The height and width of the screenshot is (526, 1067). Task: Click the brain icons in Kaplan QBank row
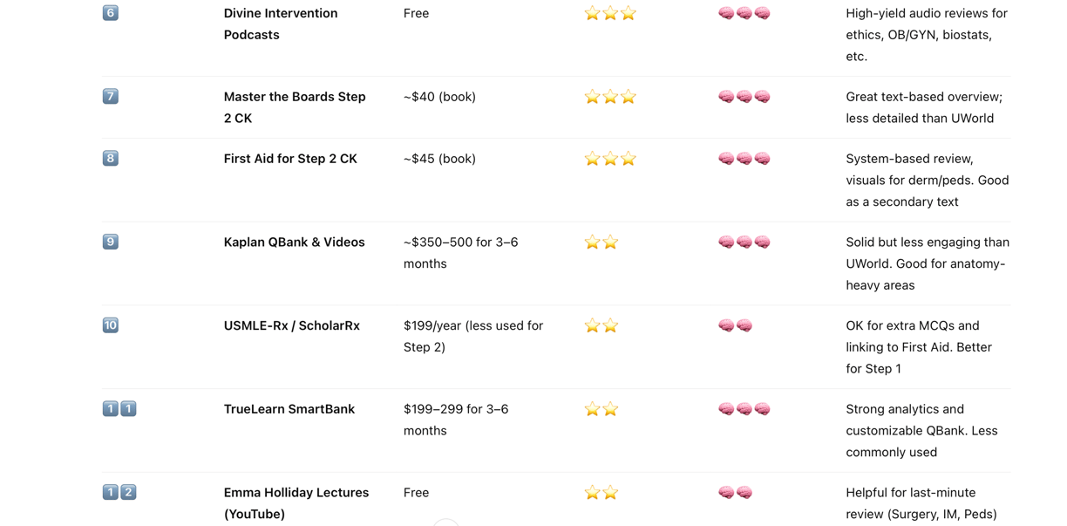click(744, 242)
